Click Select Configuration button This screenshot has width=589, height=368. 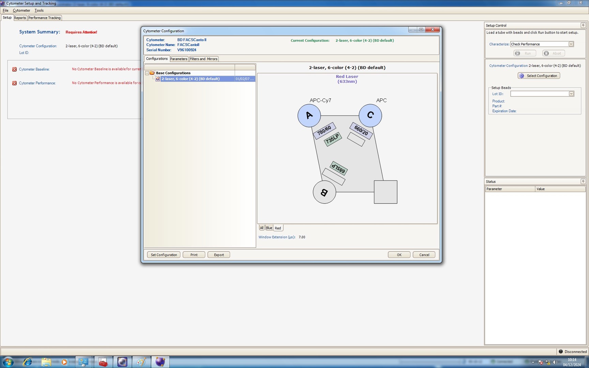539,76
